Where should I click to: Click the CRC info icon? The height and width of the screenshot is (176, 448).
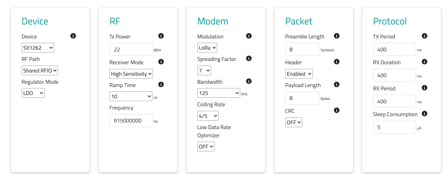pyautogui.click(x=337, y=110)
